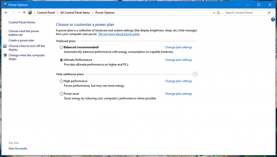Click the Choose or customize a power plan heading
The image size is (277, 157).
coord(85,24)
